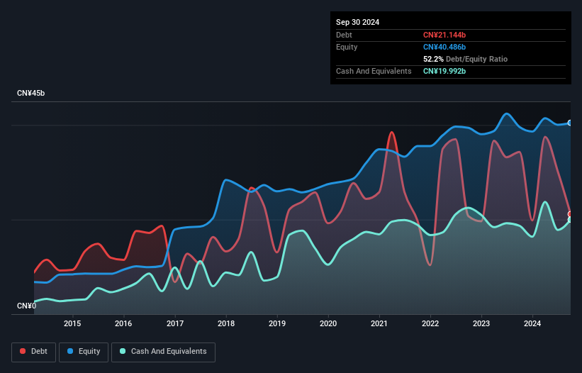Click the tooltip's Equity row label
Screen dimensions: 582x373
347,47
